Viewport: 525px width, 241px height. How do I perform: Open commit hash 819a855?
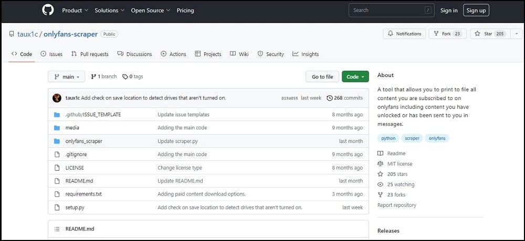290,98
